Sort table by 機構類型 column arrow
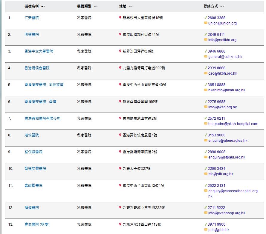Image resolution: width=266 pixels, height=234 pixels. pyautogui.click(x=96, y=7)
